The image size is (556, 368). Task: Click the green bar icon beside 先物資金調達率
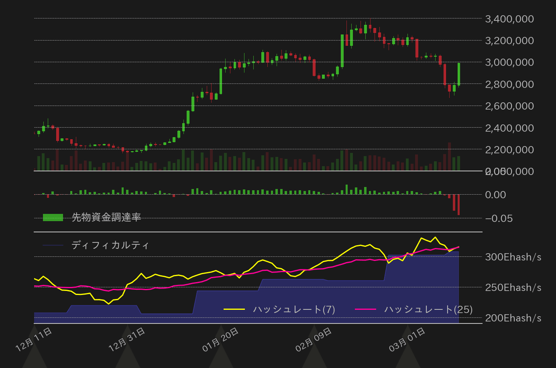pyautogui.click(x=53, y=217)
